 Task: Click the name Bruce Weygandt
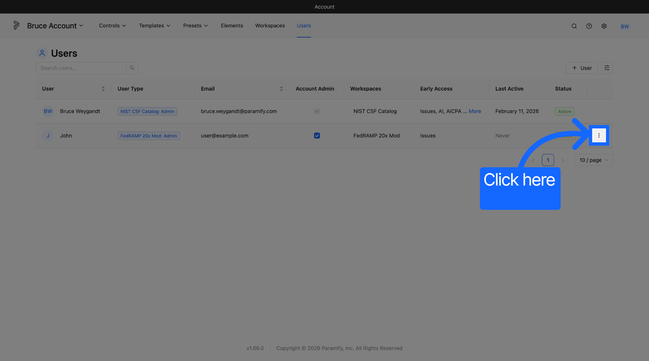coord(80,111)
